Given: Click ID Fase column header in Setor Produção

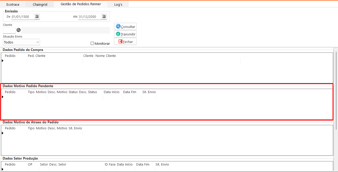Looking at the screenshot, I should click(110, 164).
